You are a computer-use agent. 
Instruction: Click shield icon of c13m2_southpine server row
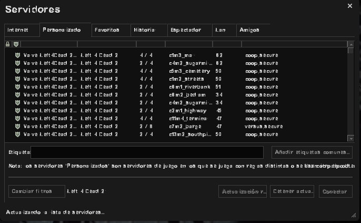(x=17, y=134)
